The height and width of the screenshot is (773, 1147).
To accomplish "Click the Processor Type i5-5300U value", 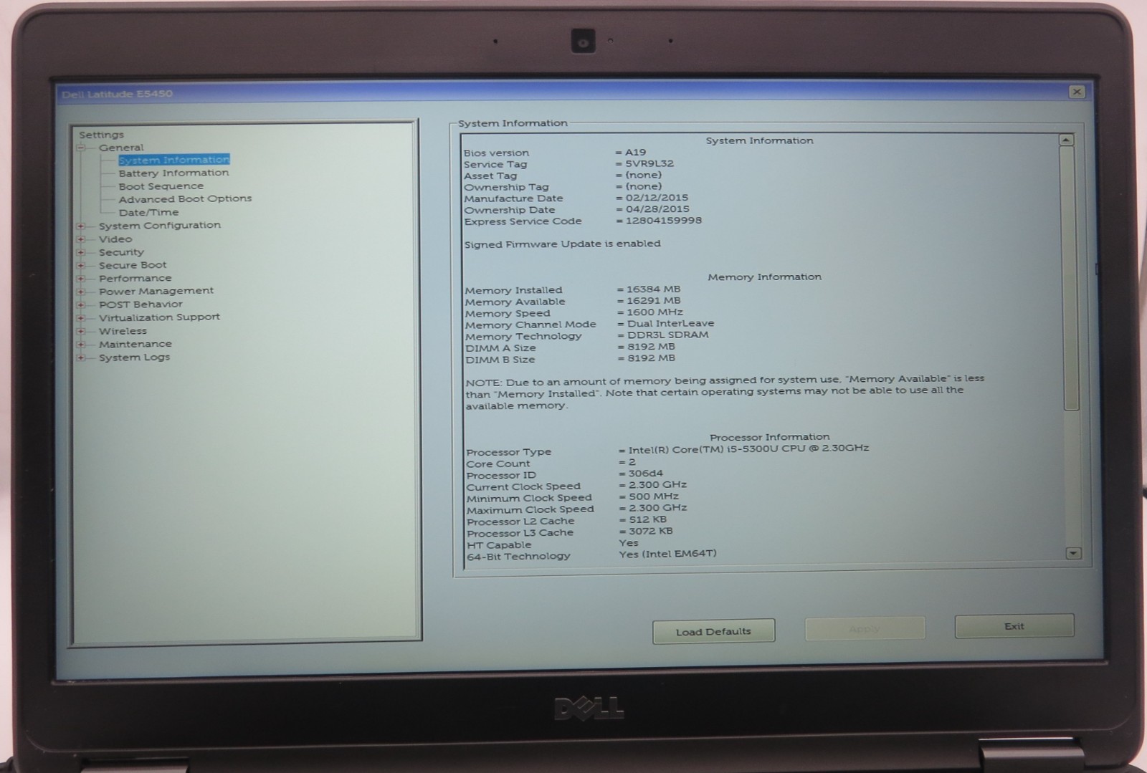I will pos(748,448).
